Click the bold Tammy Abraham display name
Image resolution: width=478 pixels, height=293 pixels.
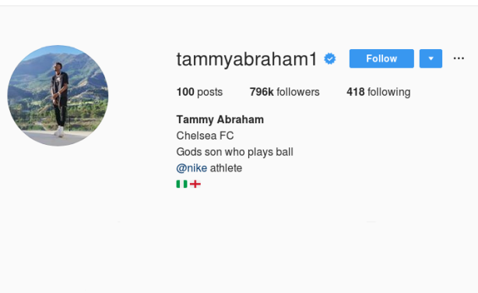(x=220, y=120)
